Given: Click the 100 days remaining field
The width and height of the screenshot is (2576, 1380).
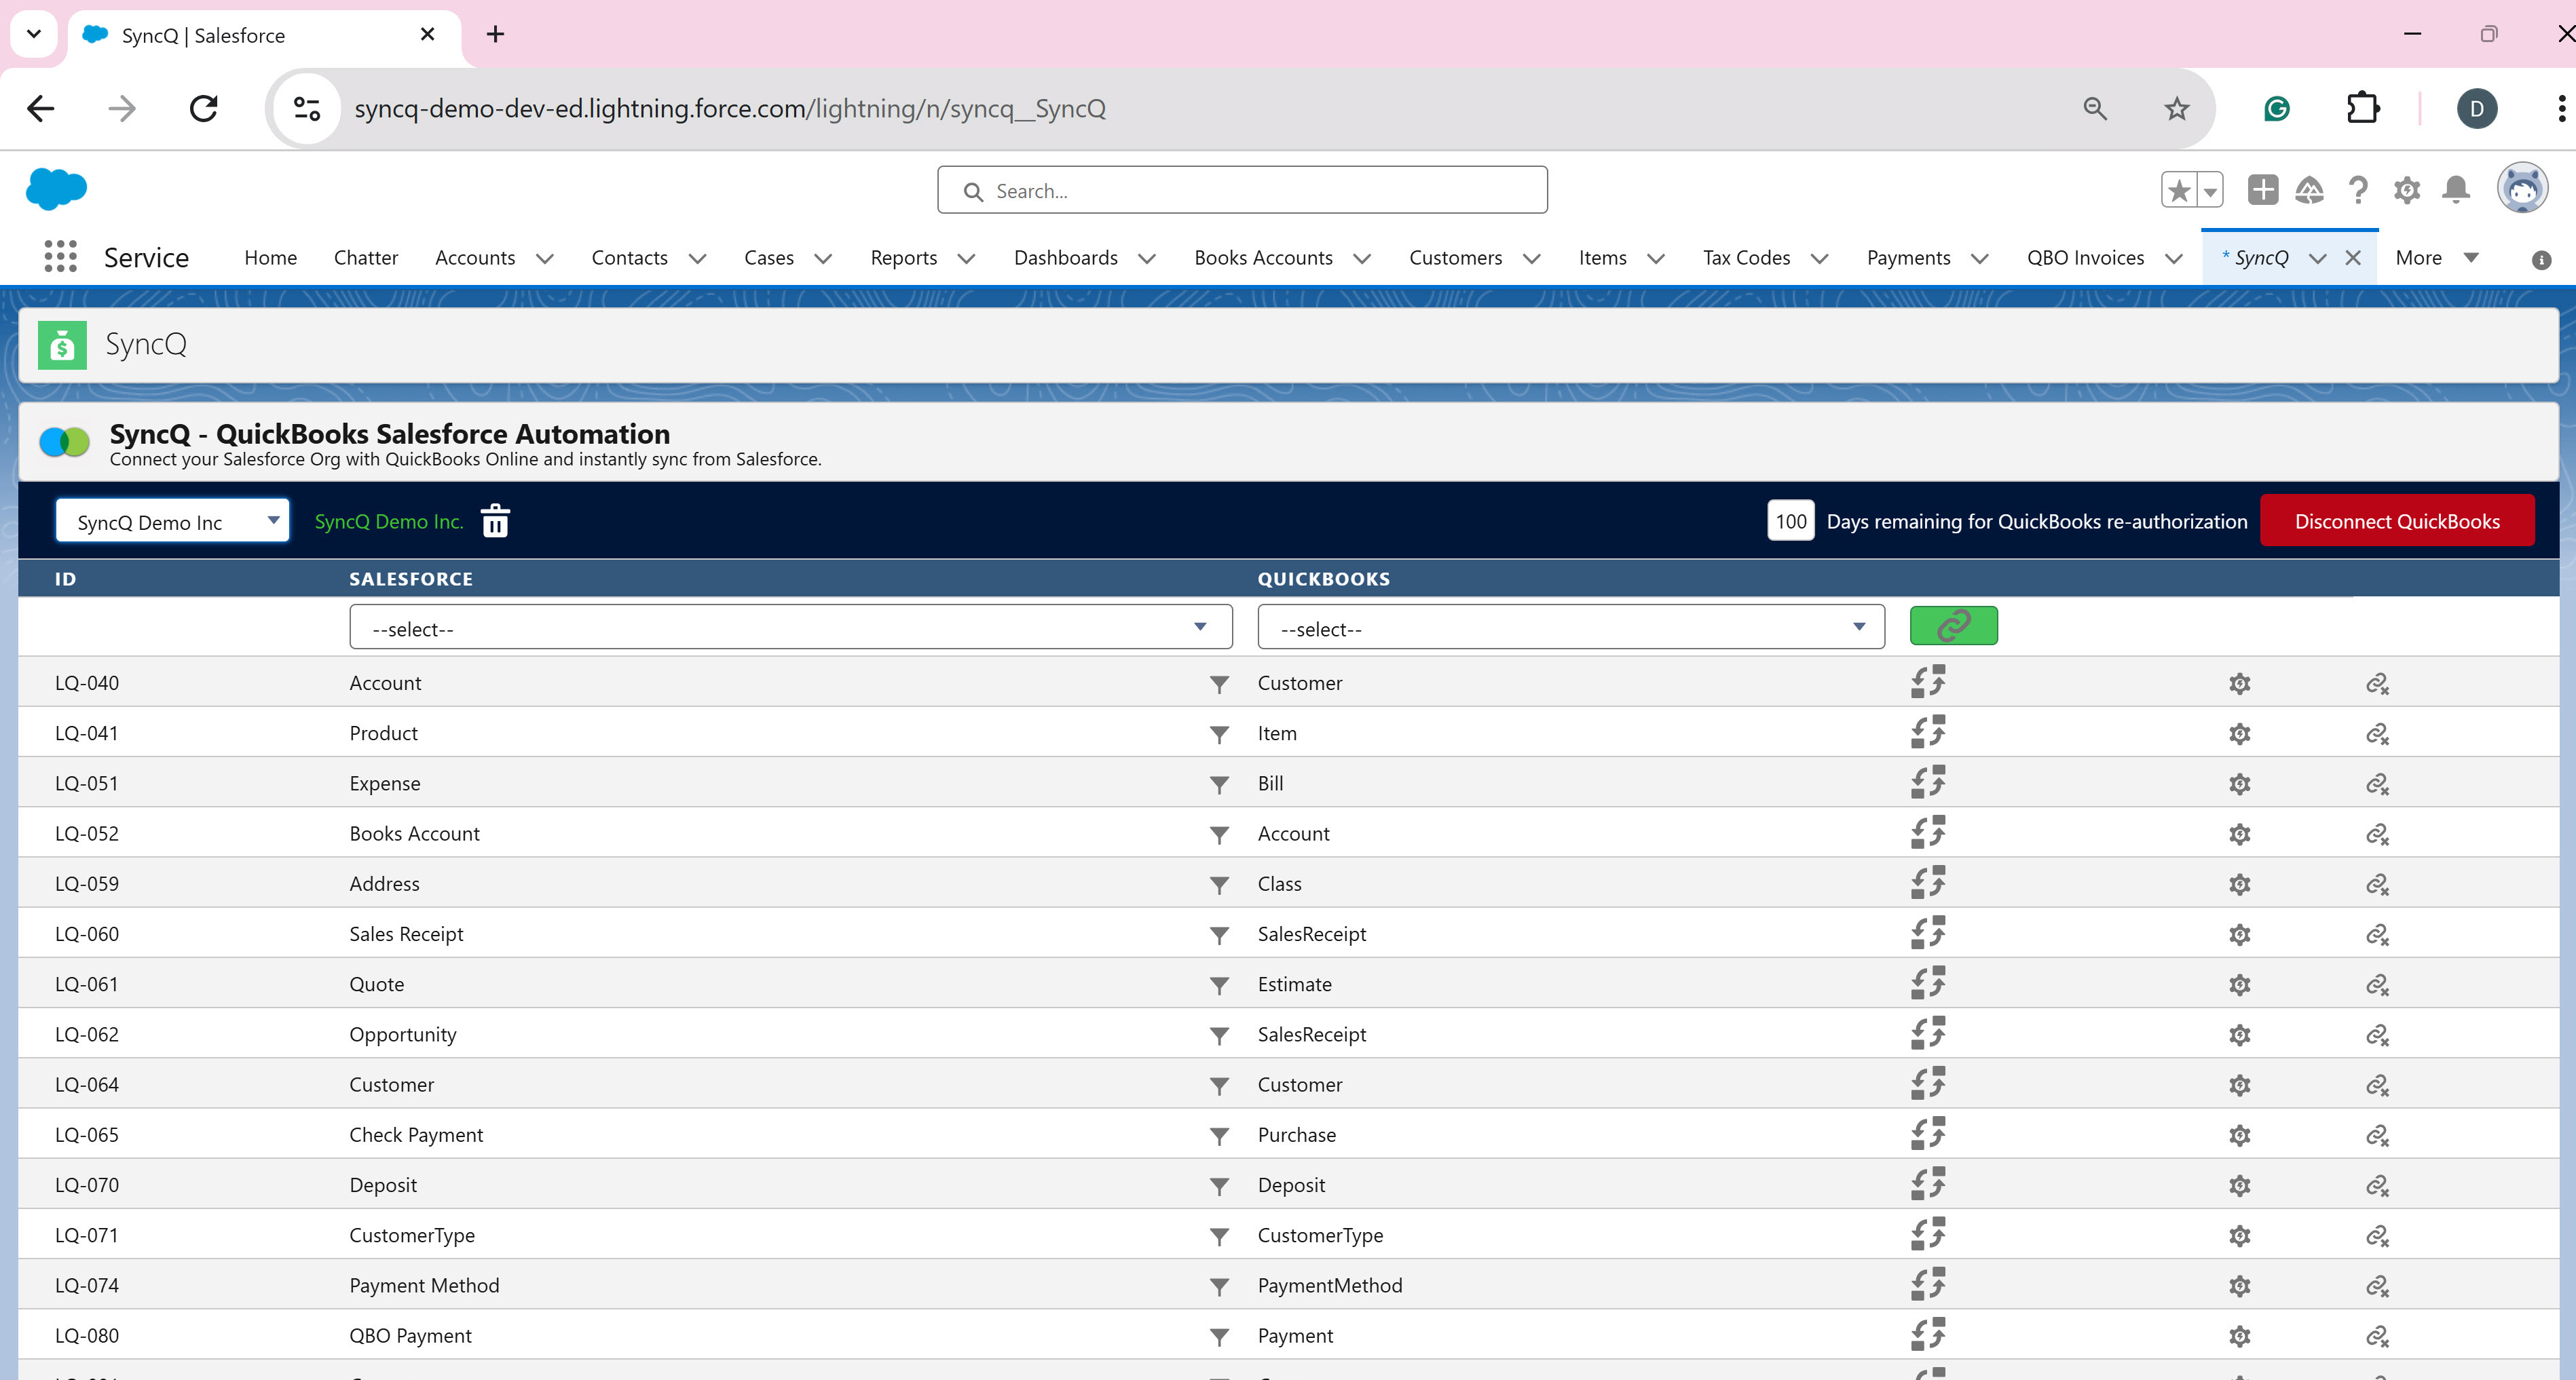Looking at the screenshot, I should [1790, 520].
